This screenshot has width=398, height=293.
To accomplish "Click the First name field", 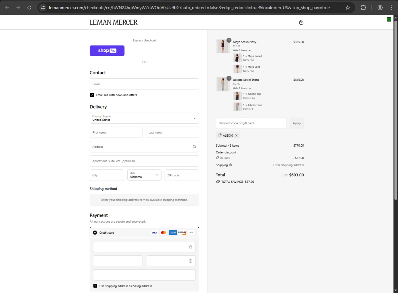I will pyautogui.click(x=116, y=132).
